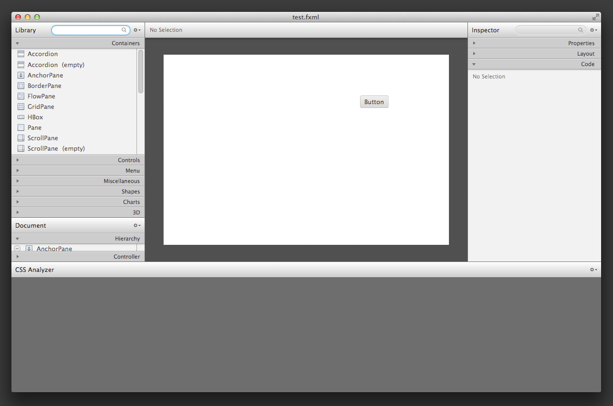Expand the Controls library section
Image resolution: width=613 pixels, height=406 pixels.
point(78,160)
